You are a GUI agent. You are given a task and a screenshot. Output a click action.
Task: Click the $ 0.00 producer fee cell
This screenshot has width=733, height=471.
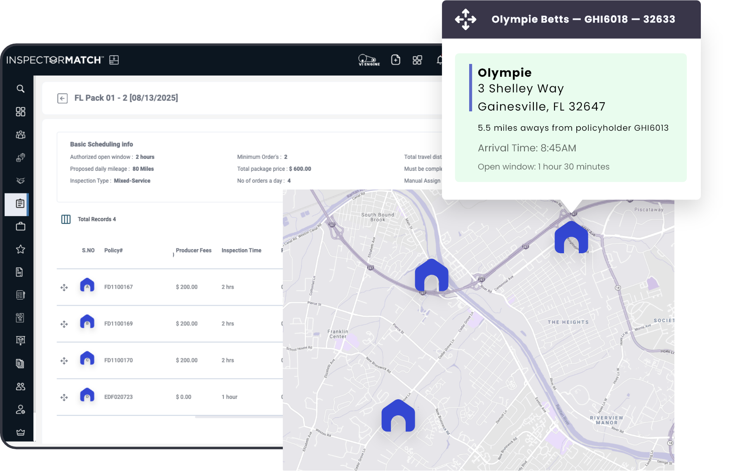[183, 397]
